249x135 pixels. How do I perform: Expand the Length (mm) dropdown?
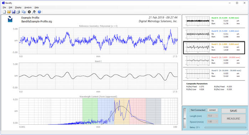[x=213, y=116]
